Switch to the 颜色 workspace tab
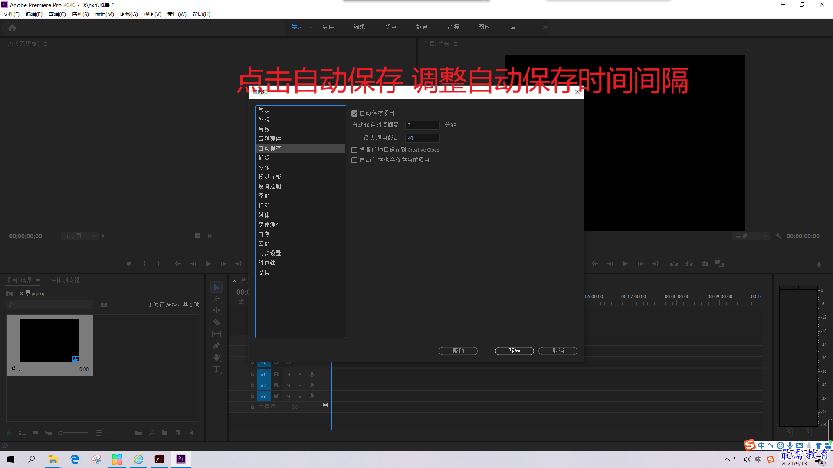Screen dimensions: 833x468 (x=390, y=27)
